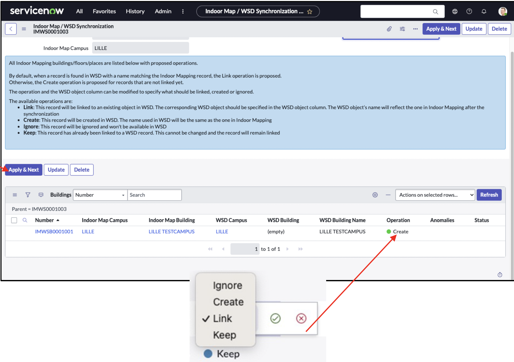
Task: Open form personalization settings icon
Action: (402, 29)
